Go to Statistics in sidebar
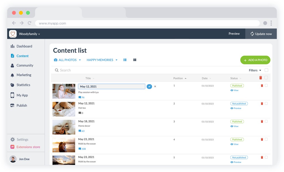Screen dimensions: 284x172 coord(23,85)
